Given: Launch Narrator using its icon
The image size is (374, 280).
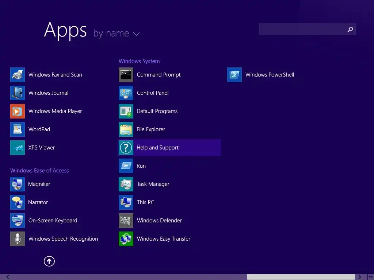Looking at the screenshot, I should tap(18, 202).
